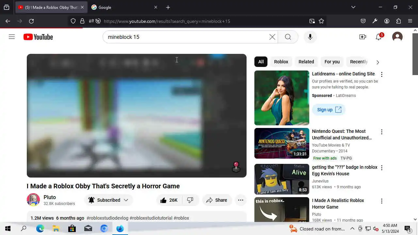The width and height of the screenshot is (418, 235).
Task: Share the video
Action: click(217, 200)
